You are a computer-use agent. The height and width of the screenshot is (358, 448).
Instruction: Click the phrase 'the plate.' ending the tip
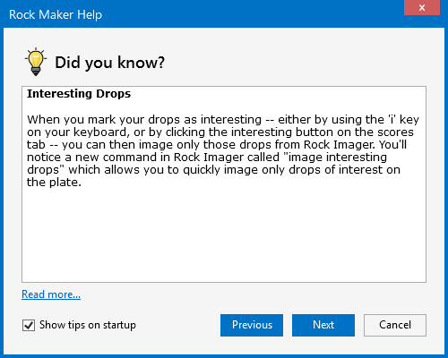[54, 183]
